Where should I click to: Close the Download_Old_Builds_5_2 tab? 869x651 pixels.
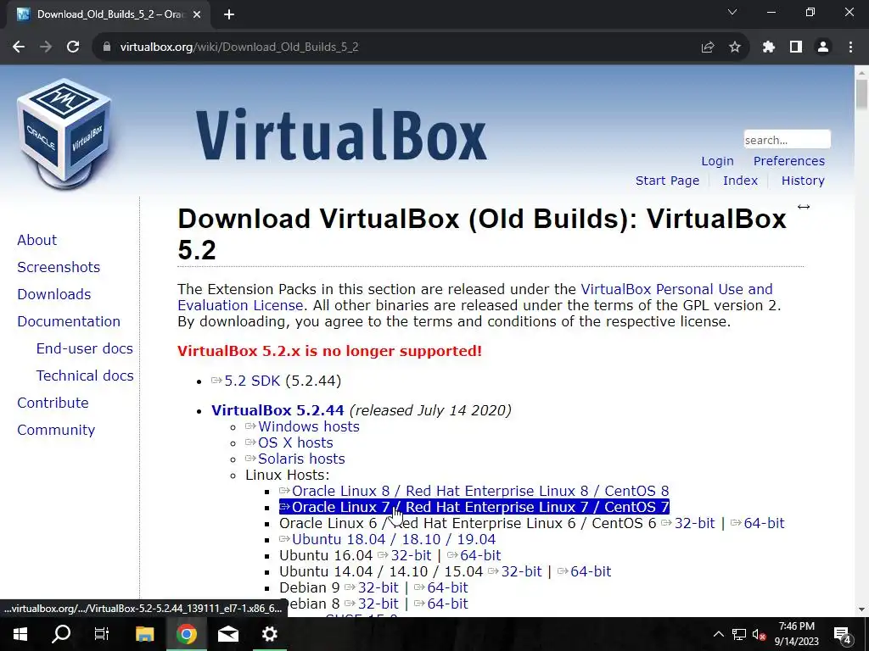(197, 14)
